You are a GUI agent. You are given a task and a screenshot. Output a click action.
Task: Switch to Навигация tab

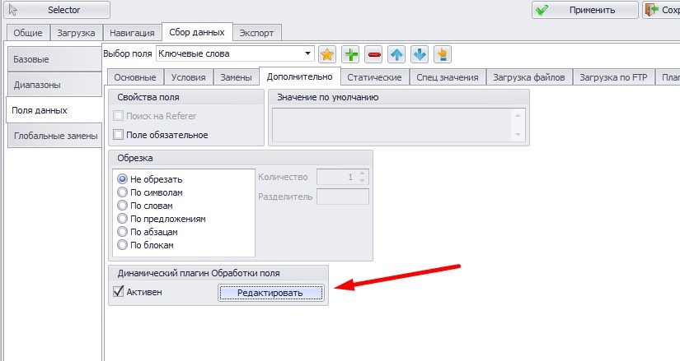[132, 33]
